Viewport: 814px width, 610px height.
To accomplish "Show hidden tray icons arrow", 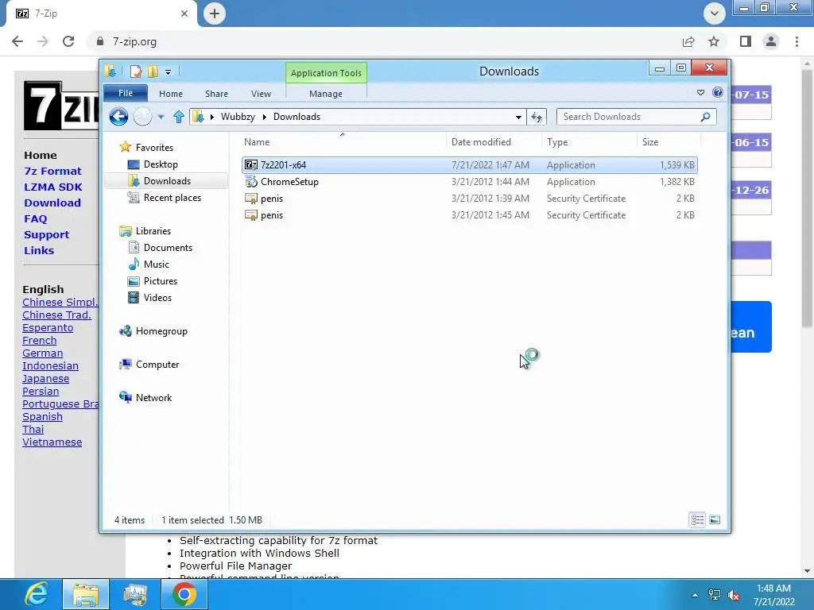I will coord(695,595).
